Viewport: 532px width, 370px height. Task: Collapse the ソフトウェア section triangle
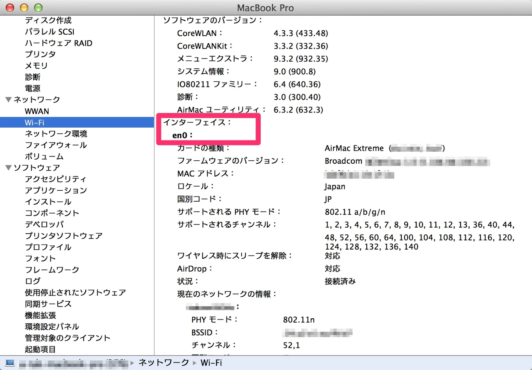click(8, 168)
